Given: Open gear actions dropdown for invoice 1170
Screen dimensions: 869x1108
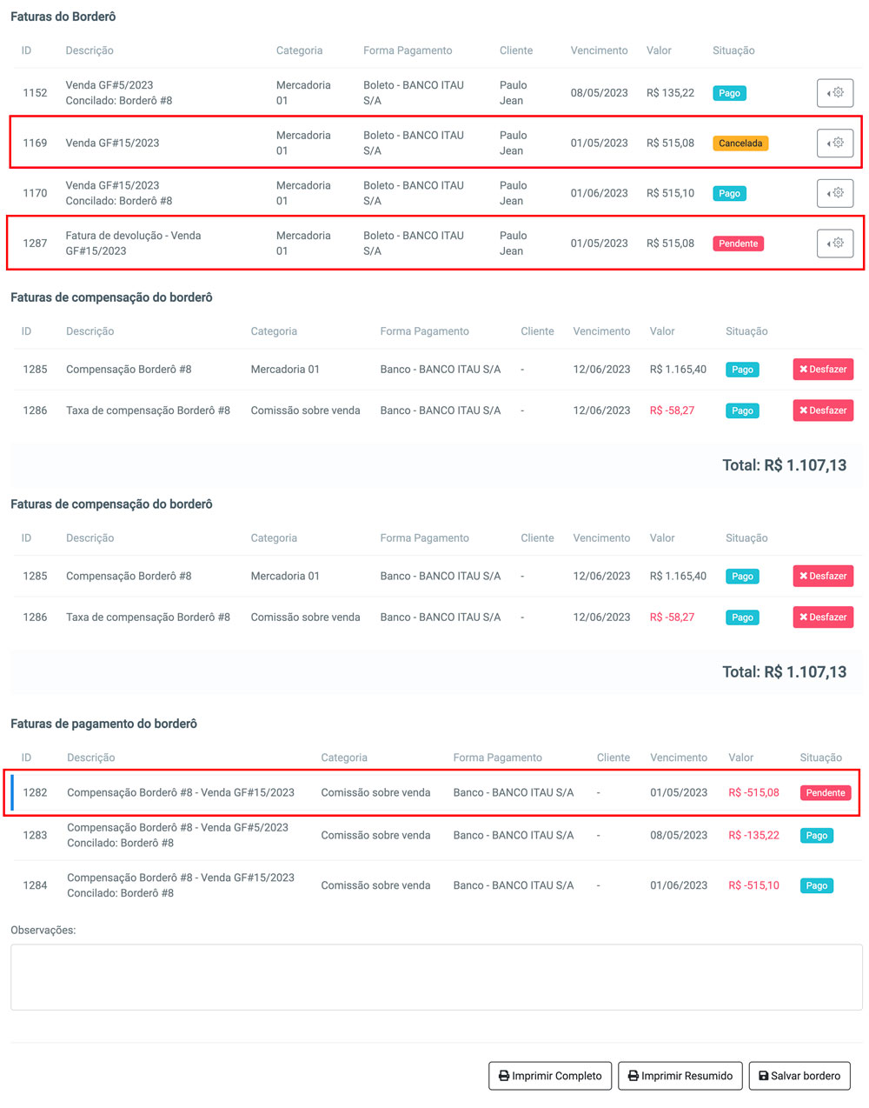Looking at the screenshot, I should (x=835, y=193).
